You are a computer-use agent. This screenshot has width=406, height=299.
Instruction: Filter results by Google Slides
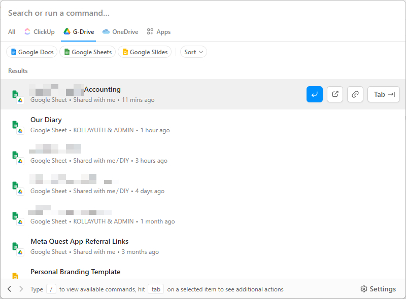click(x=145, y=52)
